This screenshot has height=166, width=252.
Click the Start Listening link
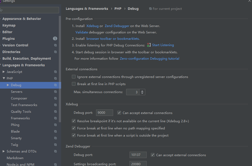tap(163, 45)
